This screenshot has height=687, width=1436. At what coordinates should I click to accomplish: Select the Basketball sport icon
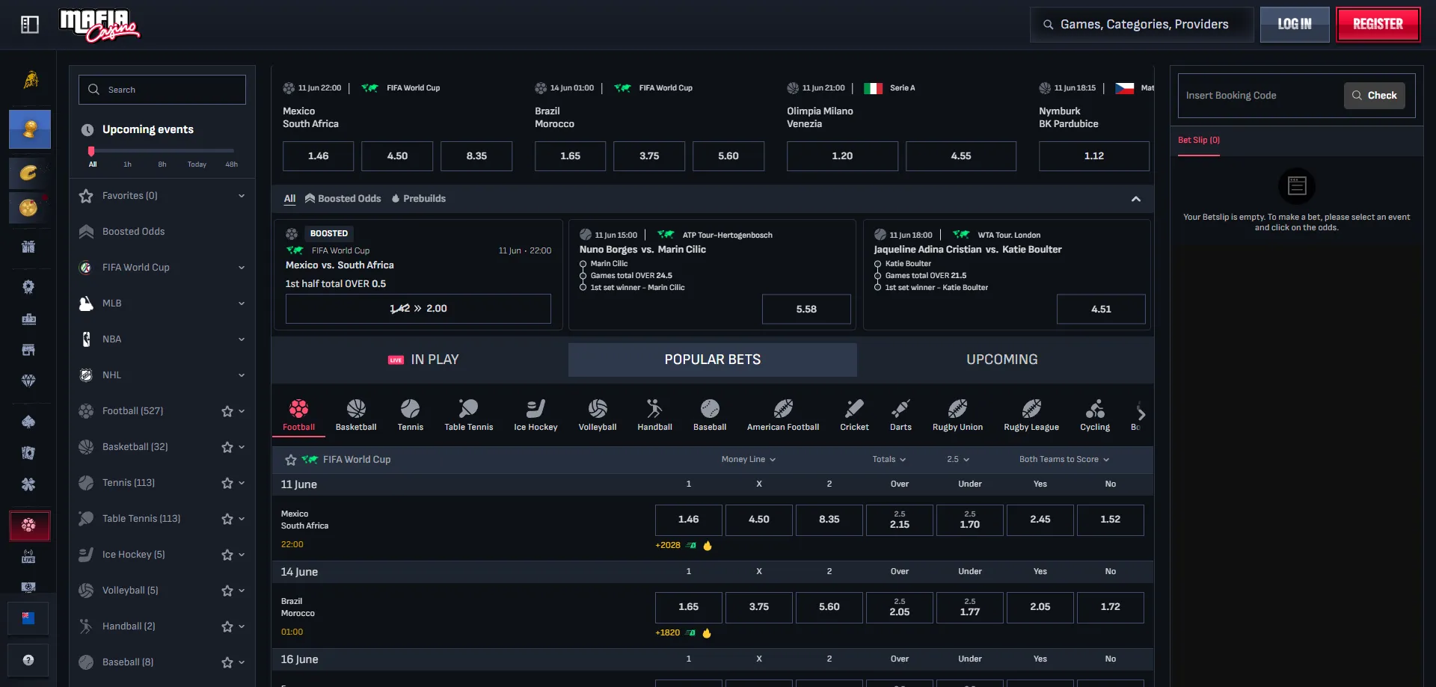(x=356, y=415)
